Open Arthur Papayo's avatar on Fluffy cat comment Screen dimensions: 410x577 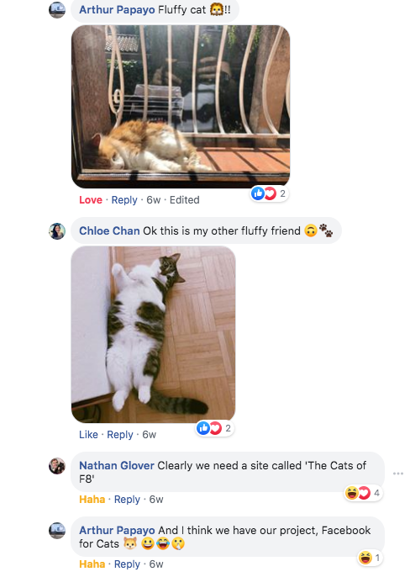(57, 9)
